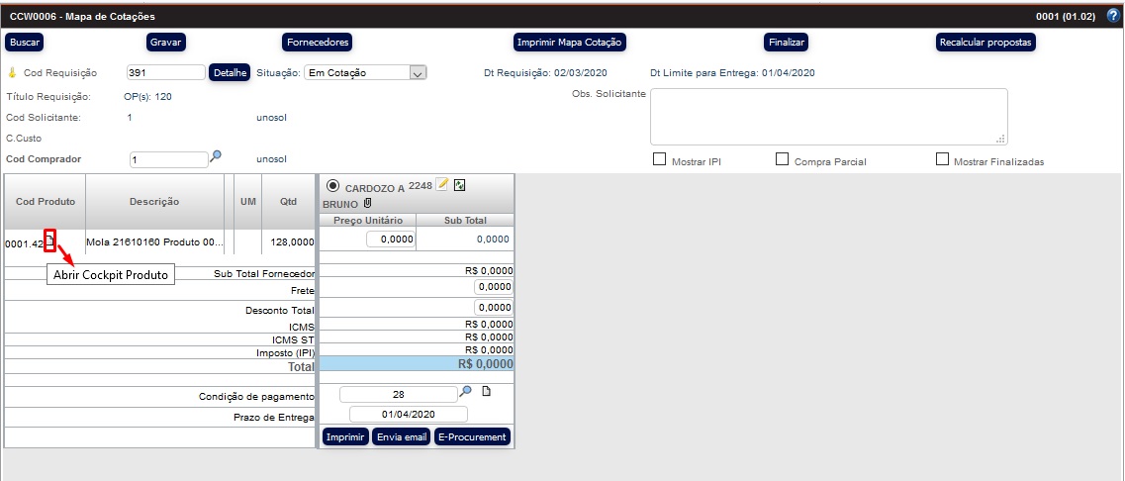This screenshot has width=1125, height=481.
Task: Click the pointing hand icon near Cod Requisição
Action: pos(12,73)
